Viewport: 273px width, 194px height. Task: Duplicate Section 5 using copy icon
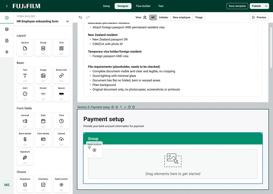(x=129, y=107)
